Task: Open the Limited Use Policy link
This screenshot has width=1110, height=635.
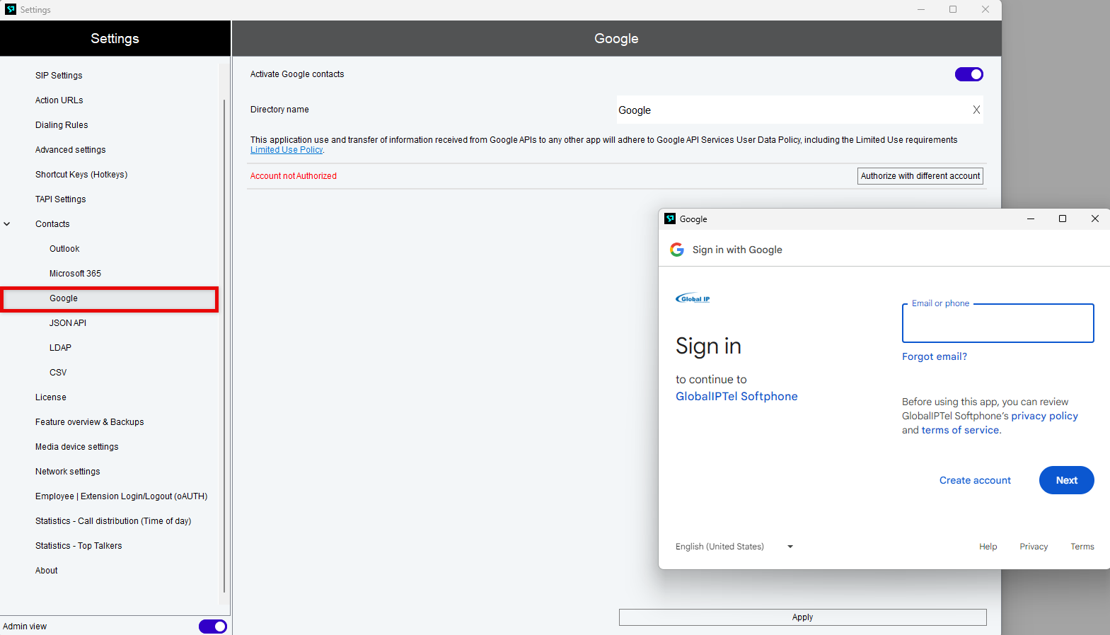Action: click(x=287, y=150)
